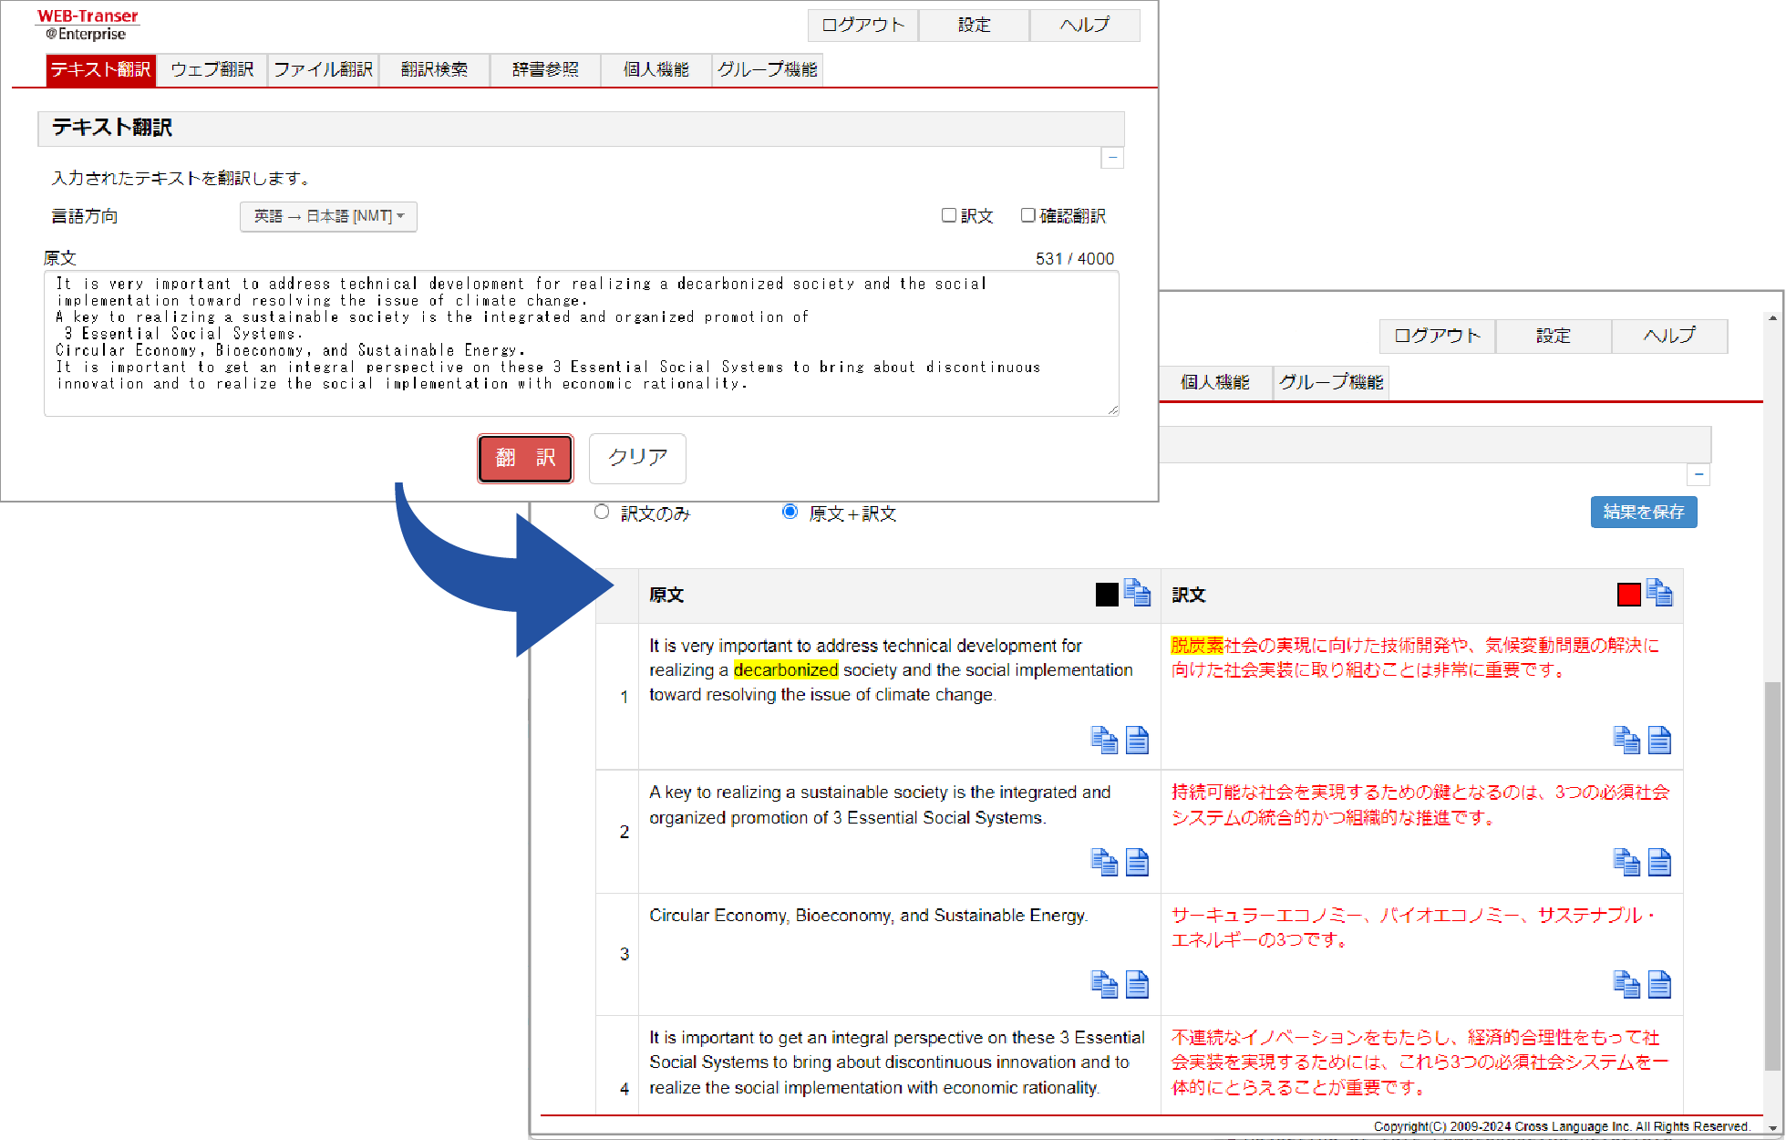
Task: Collapse the result panel with minus button
Action: click(x=1698, y=474)
